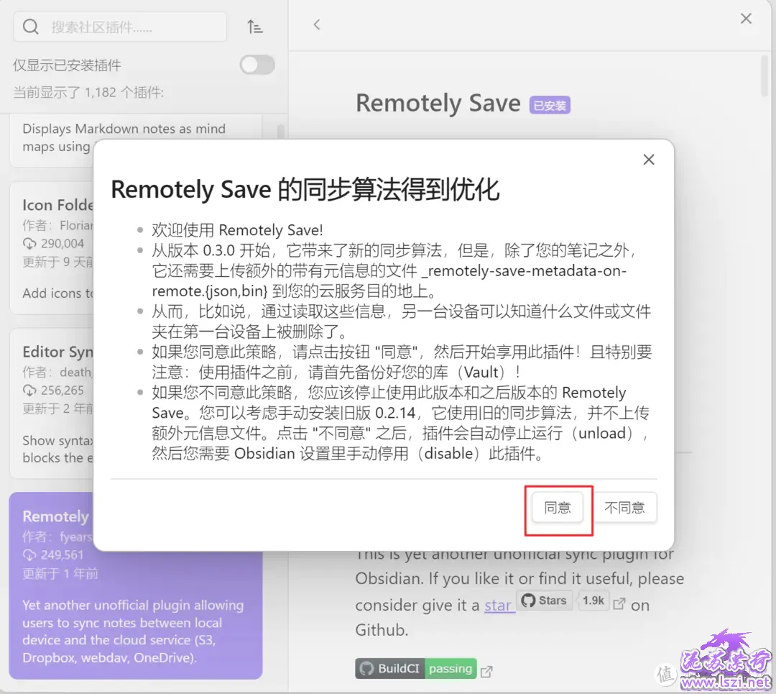Screen dimensions: 776x694
Task: Select the Editor Syntax plugin card
Action: pos(52,403)
